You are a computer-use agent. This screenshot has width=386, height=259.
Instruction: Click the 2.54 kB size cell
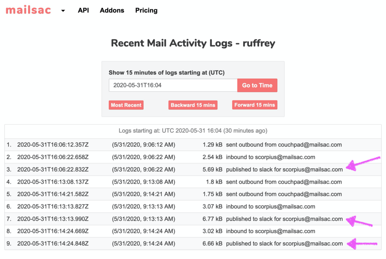coord(213,157)
